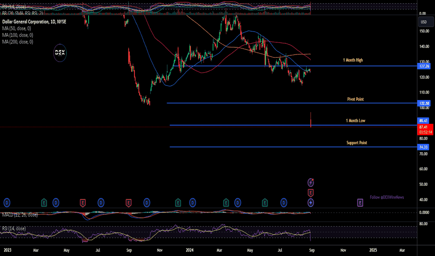Open the purple upcoming earnings marker
435x256 pixels.
360,203
